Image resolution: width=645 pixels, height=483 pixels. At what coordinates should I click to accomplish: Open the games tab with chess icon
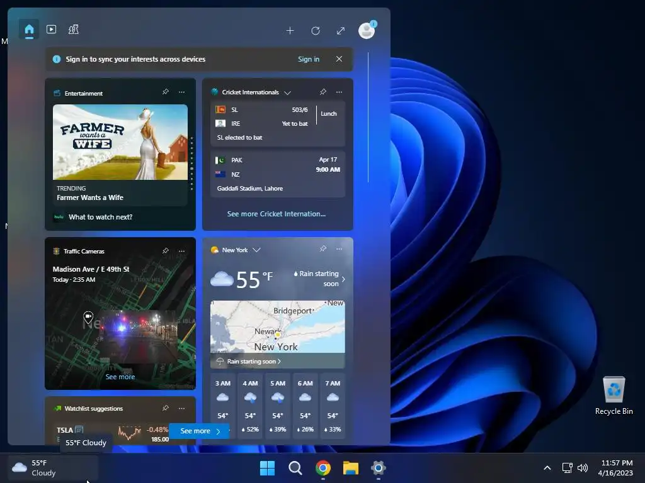coord(74,30)
